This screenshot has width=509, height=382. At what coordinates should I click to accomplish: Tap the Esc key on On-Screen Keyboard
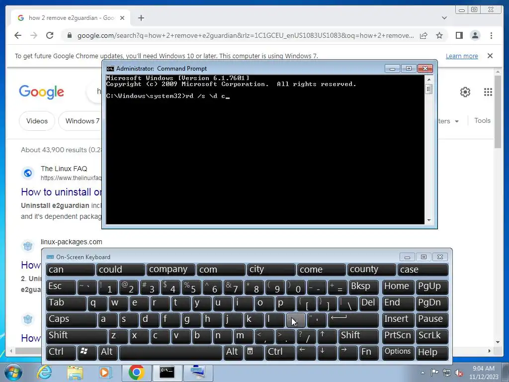[61, 287]
